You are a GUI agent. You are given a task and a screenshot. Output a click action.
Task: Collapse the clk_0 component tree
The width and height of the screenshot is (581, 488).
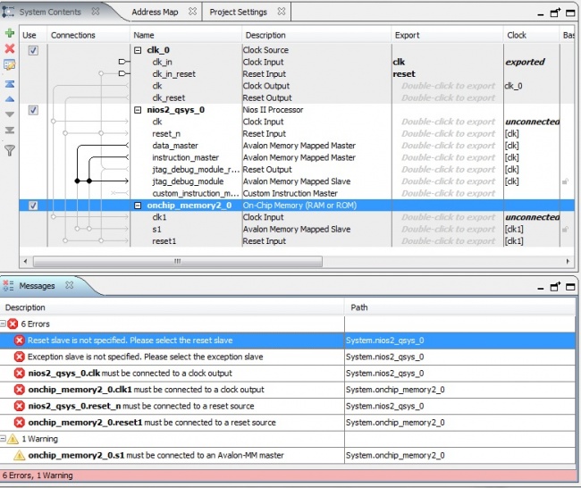(x=138, y=50)
